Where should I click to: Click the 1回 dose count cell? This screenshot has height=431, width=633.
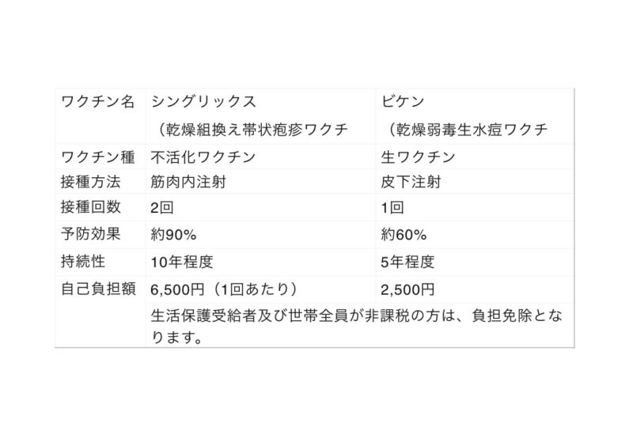pyautogui.click(x=393, y=209)
